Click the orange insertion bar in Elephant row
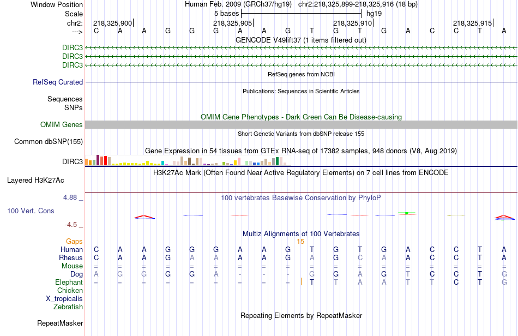This screenshot has width=518, height=336. click(x=302, y=281)
